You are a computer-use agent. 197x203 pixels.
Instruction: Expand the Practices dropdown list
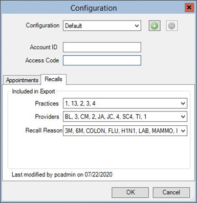125,103
